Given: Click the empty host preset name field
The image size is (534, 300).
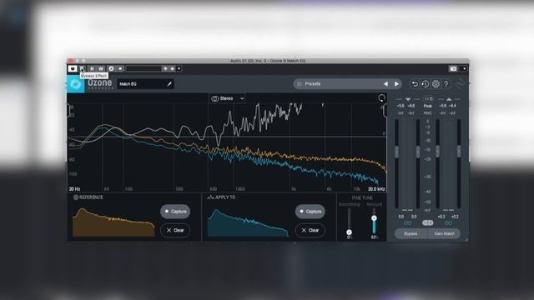Looking at the screenshot, I should click(144, 68).
